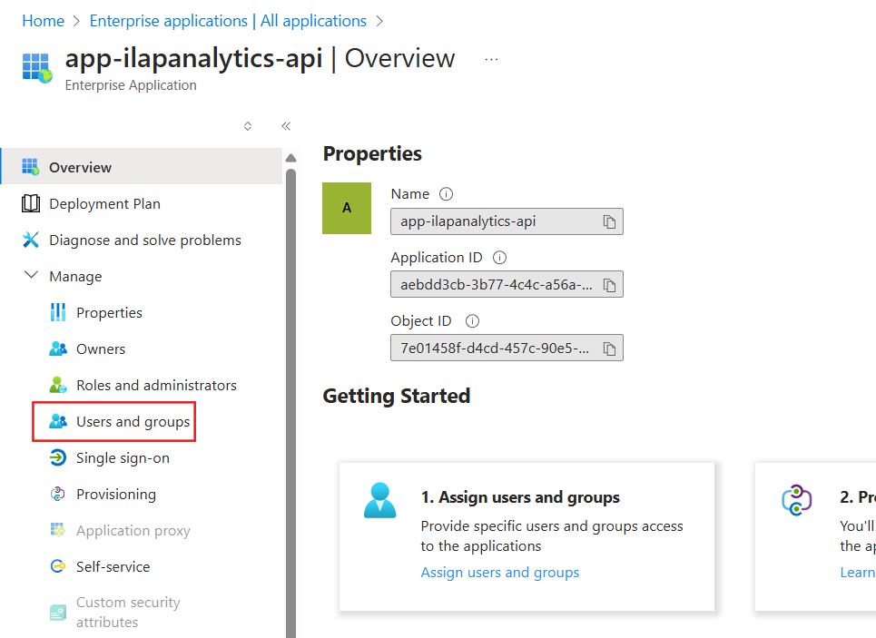Click the green A application logo tile
Image resolution: width=876 pixels, height=638 pixels.
pos(347,208)
